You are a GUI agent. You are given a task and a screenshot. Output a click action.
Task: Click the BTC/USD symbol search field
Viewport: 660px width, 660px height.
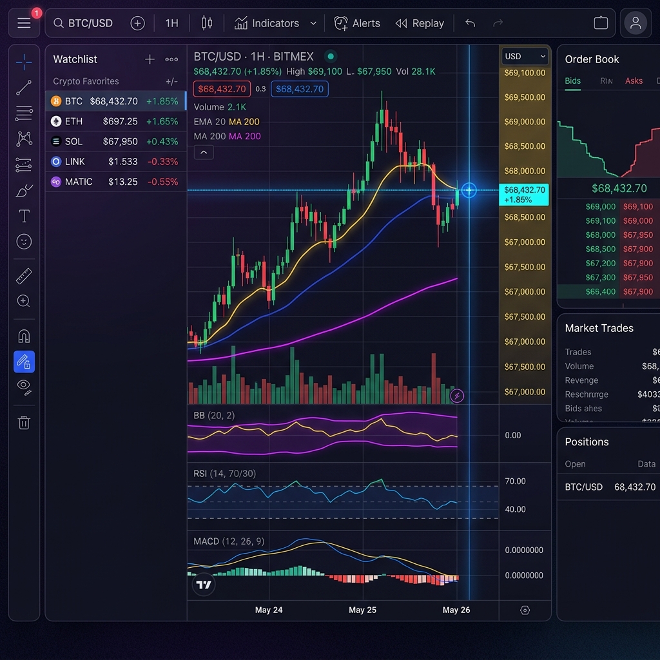click(x=83, y=23)
